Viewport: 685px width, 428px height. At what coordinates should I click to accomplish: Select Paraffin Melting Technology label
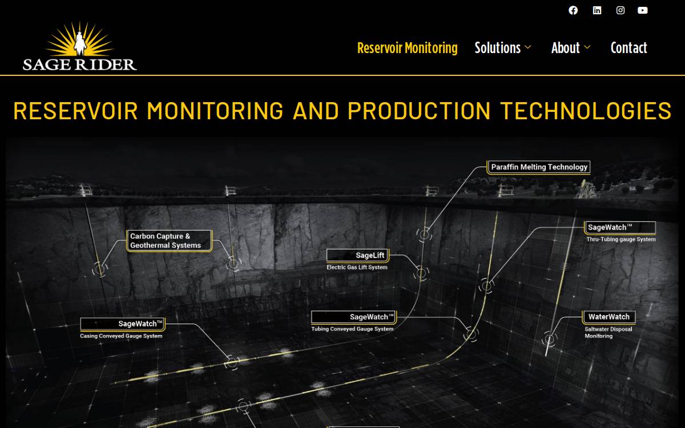539,167
